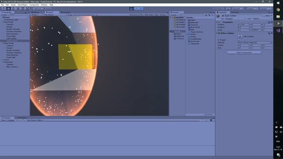Viewport: 283px width, 159px height.
Task: Open the Window menu
Action: pyautogui.click(x=44, y=5)
